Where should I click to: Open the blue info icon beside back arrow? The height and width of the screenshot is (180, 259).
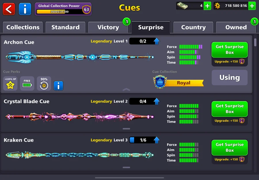[x=25, y=9]
